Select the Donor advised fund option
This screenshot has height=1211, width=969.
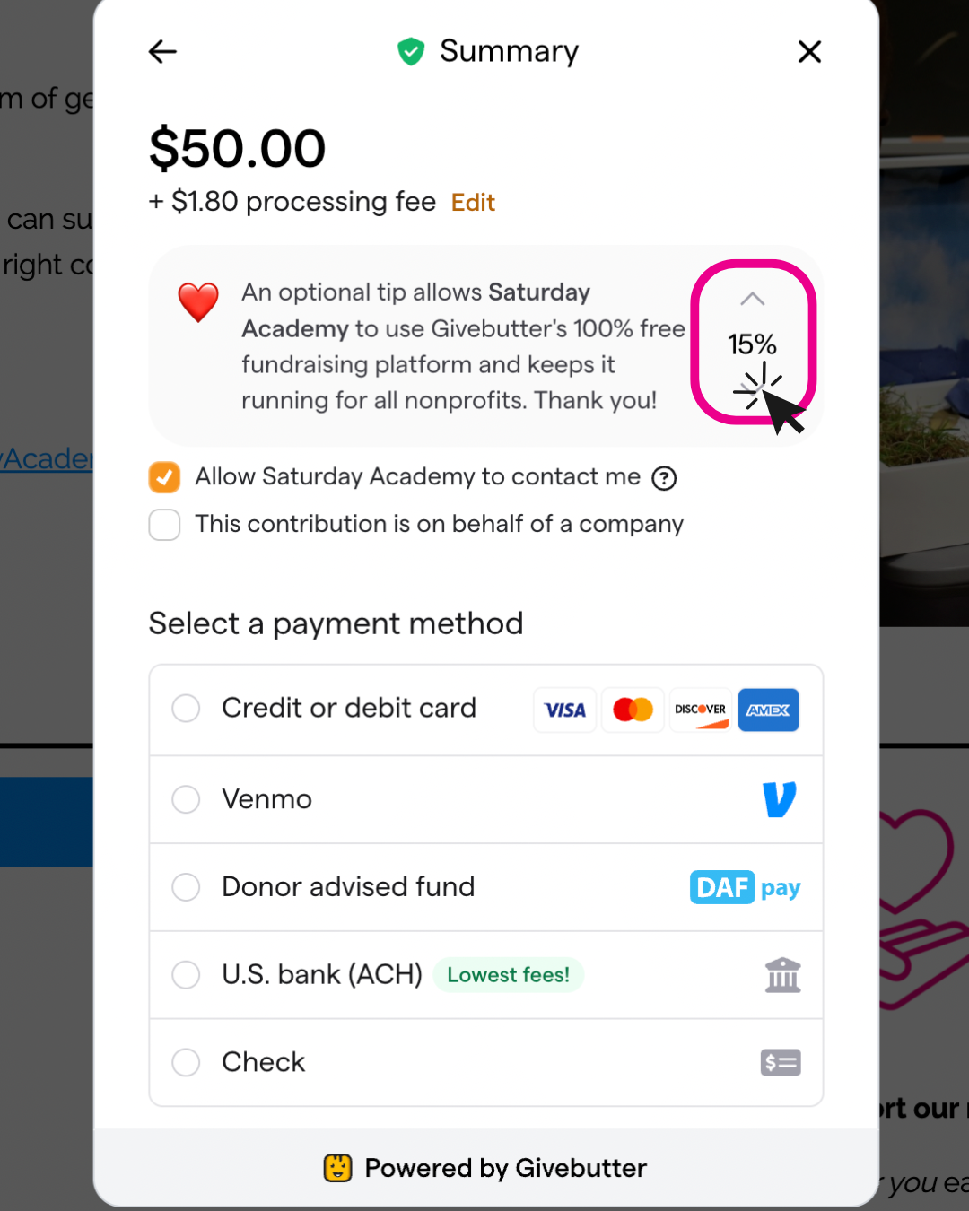tap(187, 887)
